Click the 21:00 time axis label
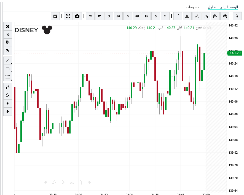 [x=78, y=194]
